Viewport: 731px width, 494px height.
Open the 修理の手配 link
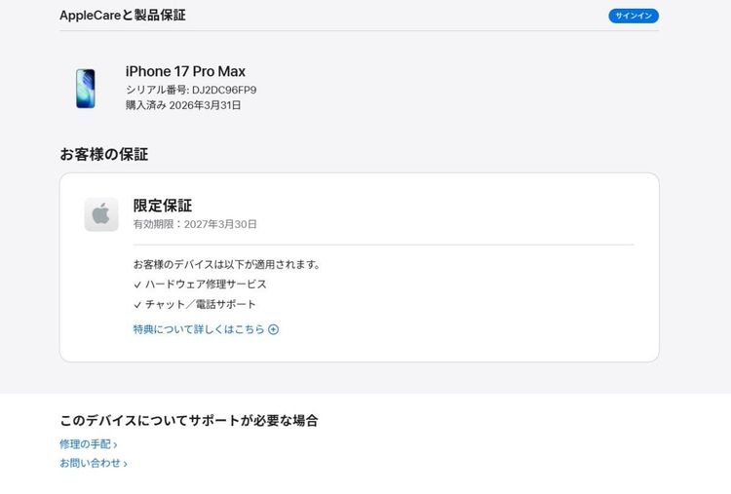click(x=86, y=444)
